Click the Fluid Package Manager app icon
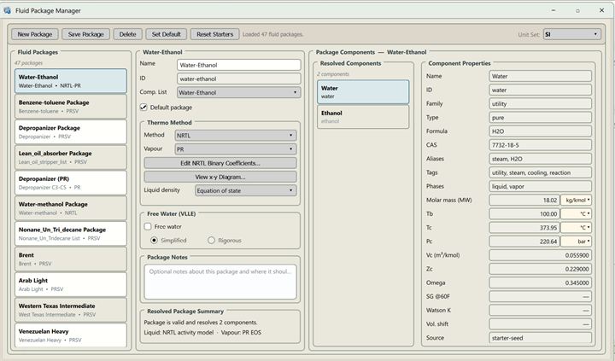The image size is (615, 361). (7, 10)
